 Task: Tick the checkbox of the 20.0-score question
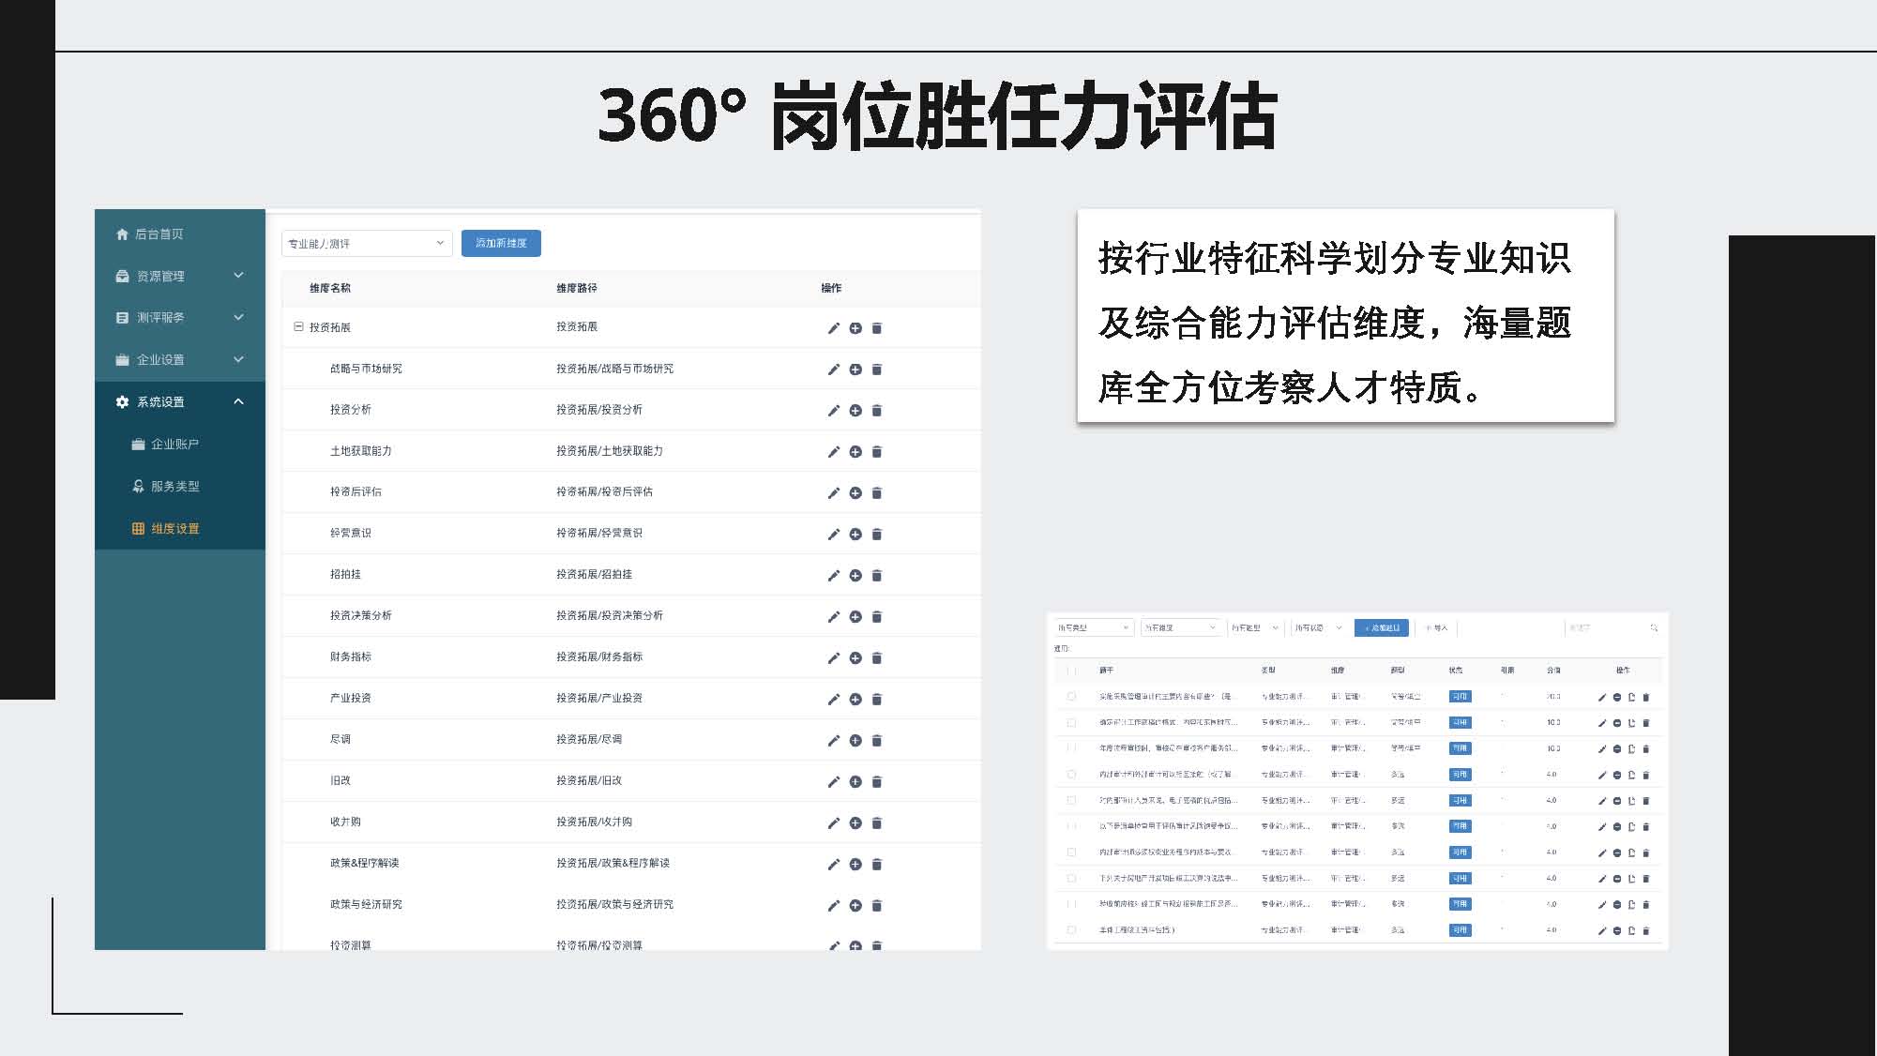click(1071, 697)
